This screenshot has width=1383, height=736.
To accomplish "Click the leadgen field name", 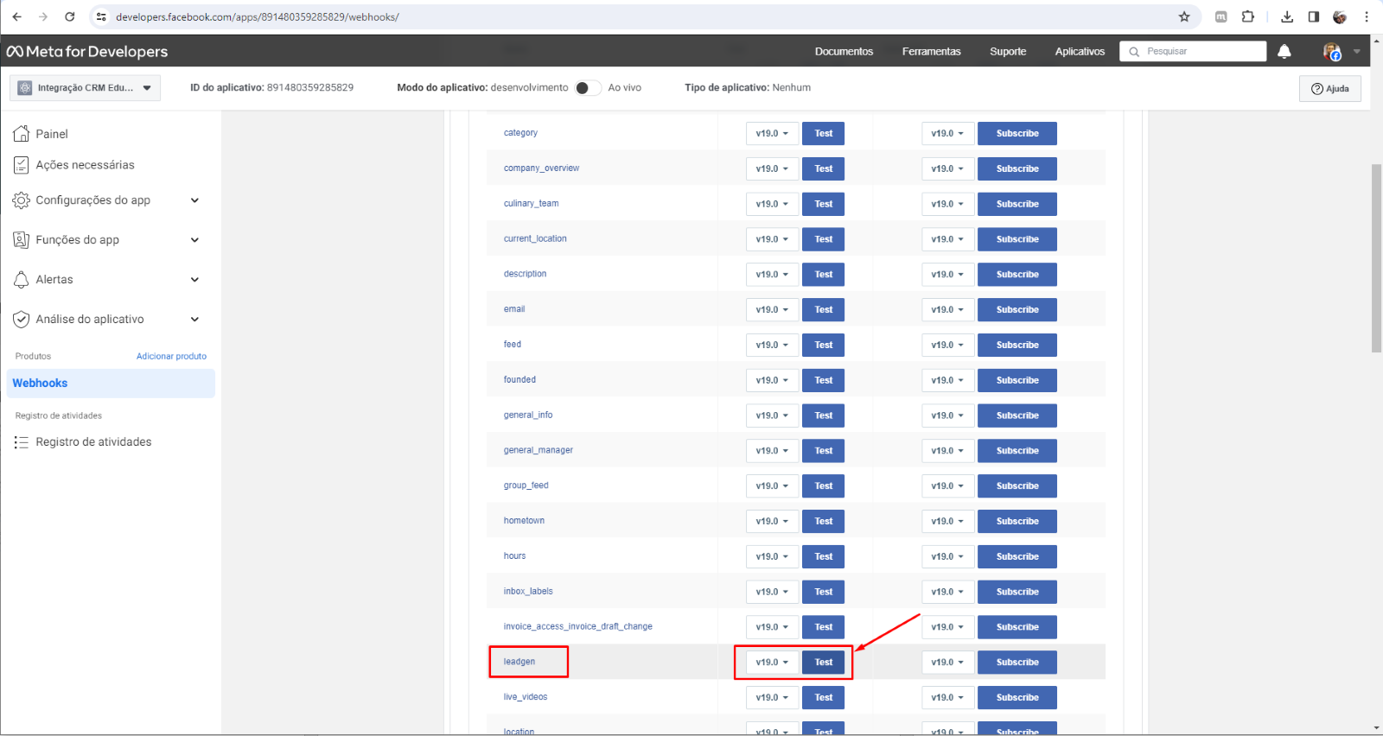I will tap(519, 662).
